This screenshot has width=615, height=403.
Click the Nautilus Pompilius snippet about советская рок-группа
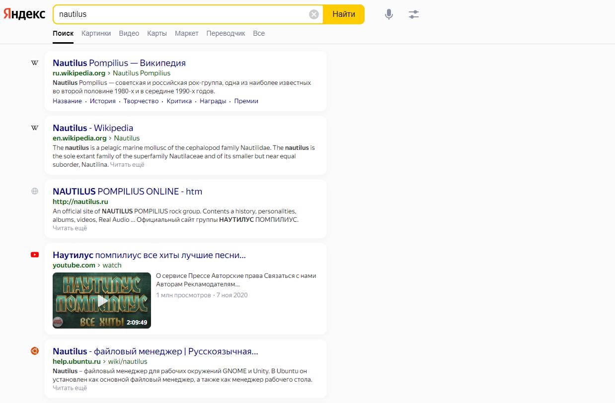click(182, 87)
